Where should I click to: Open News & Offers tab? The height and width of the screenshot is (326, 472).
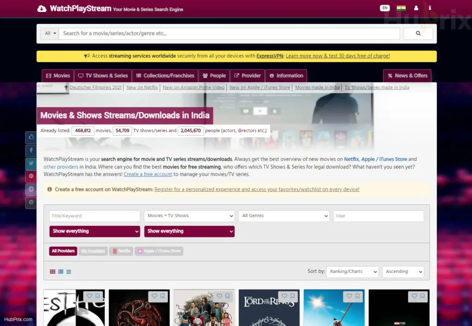click(x=407, y=76)
